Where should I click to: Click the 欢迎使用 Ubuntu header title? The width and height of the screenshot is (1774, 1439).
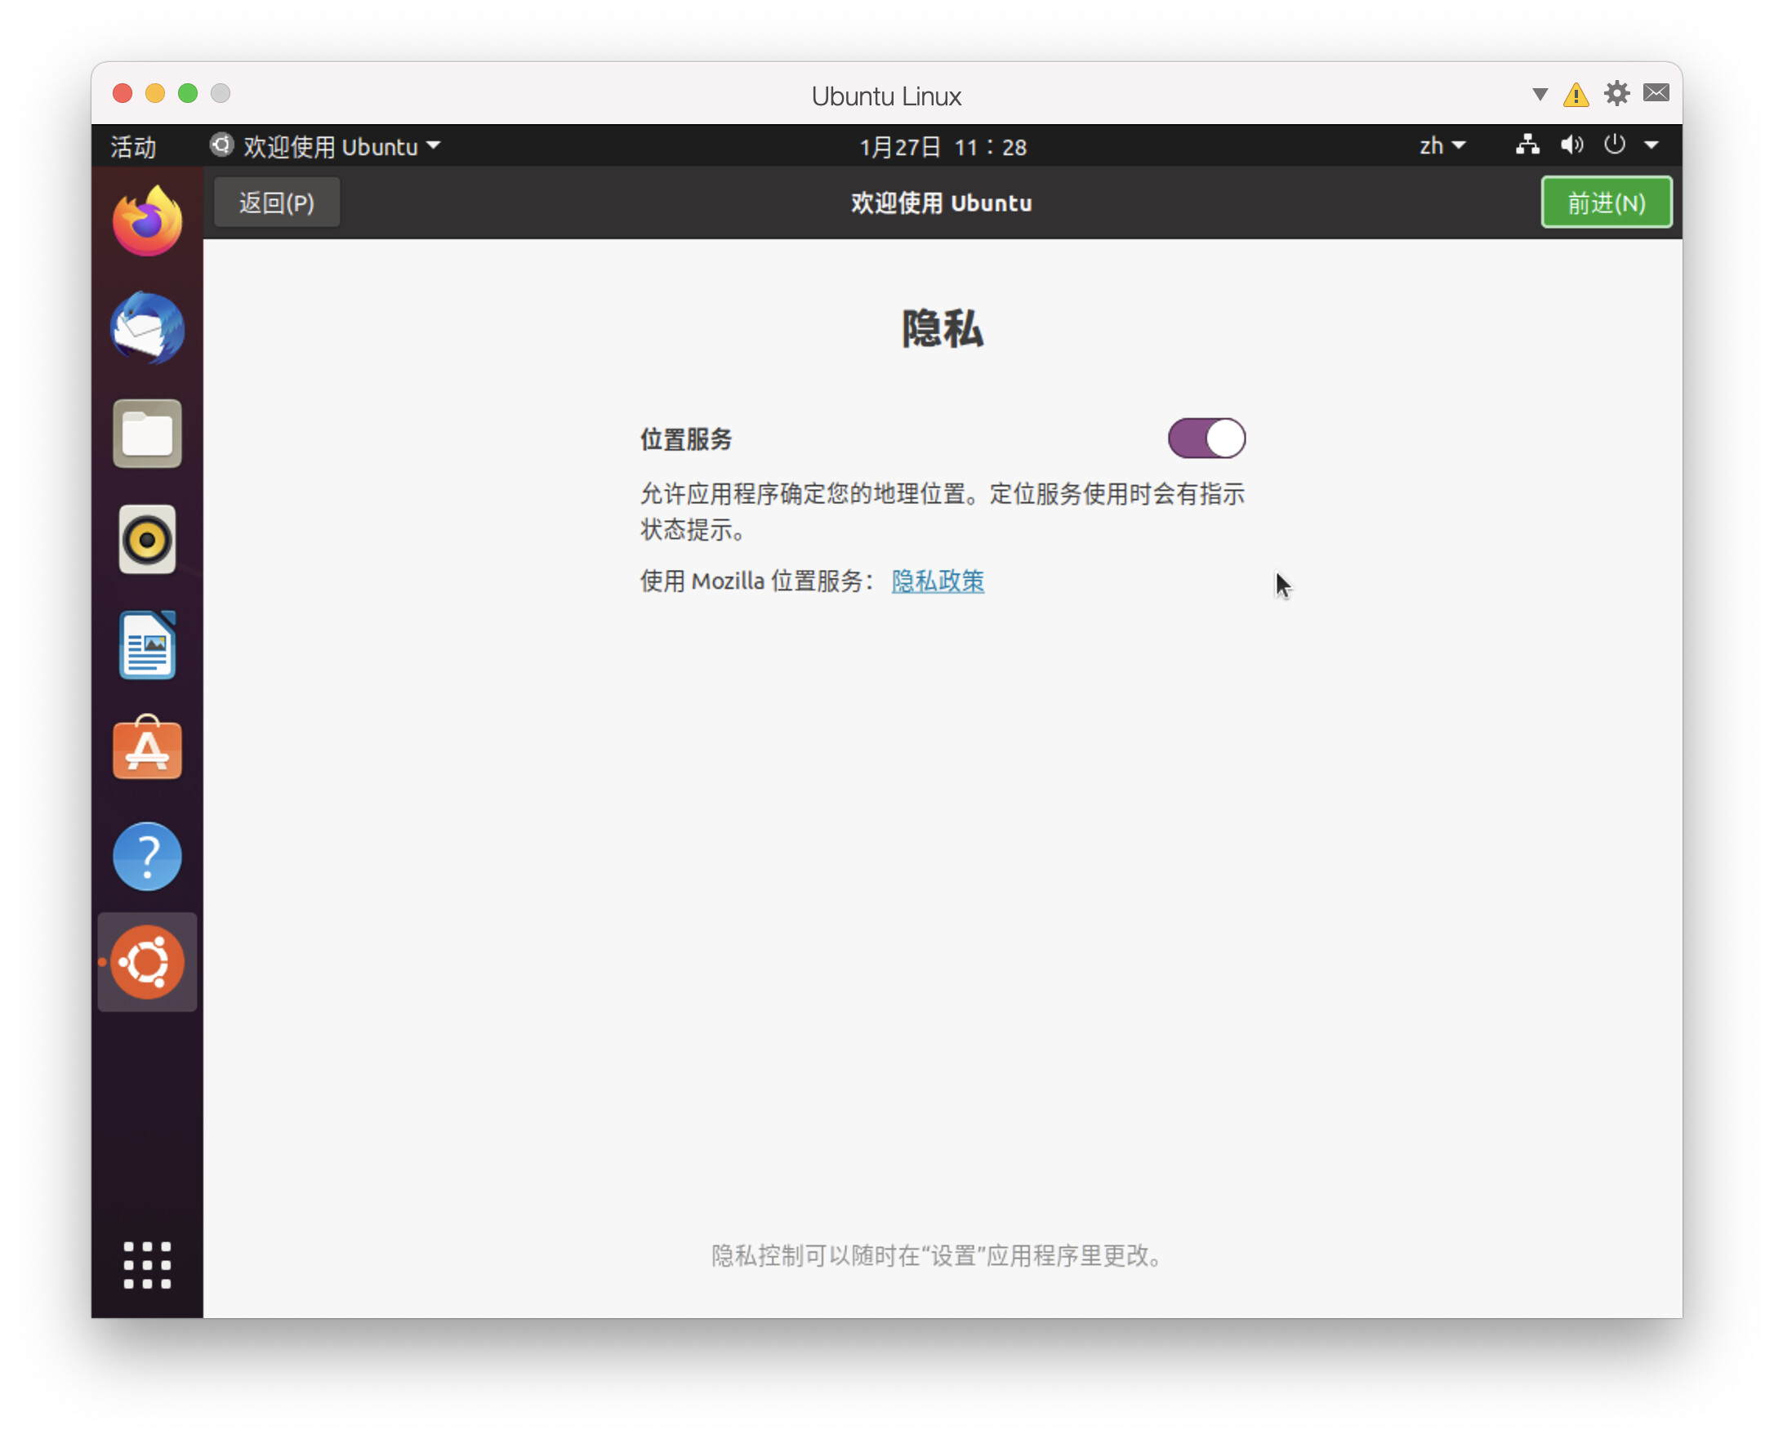tap(941, 203)
